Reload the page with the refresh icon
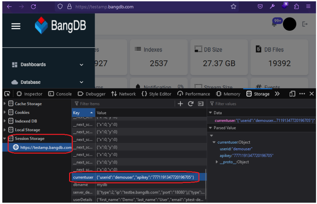The image size is (317, 204). tap(33, 7)
